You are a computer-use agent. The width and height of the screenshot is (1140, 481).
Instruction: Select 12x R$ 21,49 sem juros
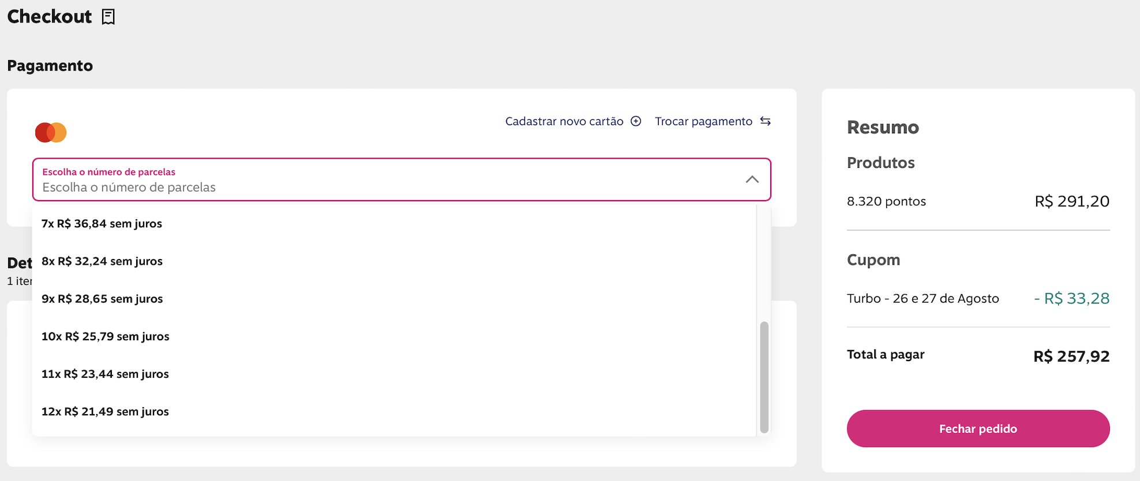tap(105, 411)
